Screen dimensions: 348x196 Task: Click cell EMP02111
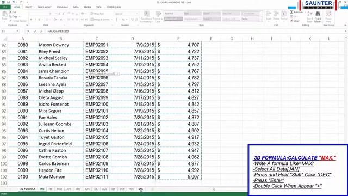point(97,177)
